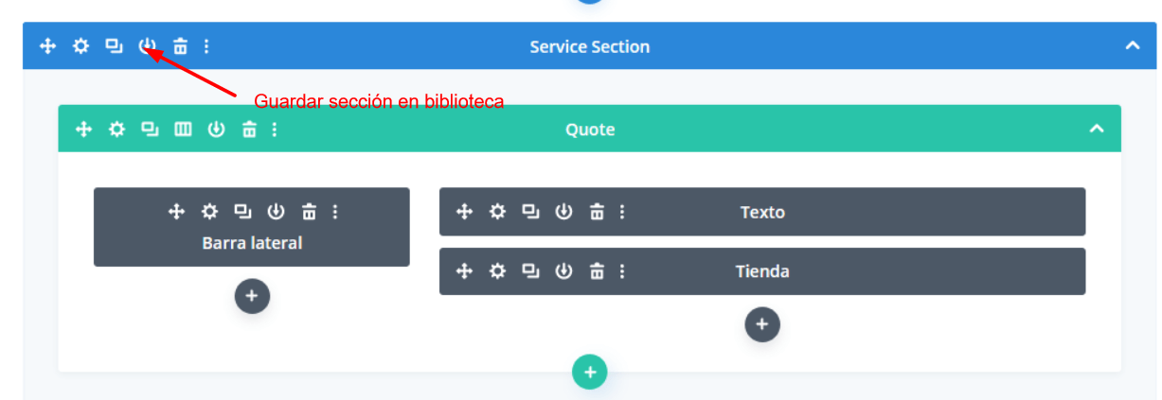This screenshot has width=1162, height=400.
Task: Open Quote row more options menu
Action: [275, 130]
